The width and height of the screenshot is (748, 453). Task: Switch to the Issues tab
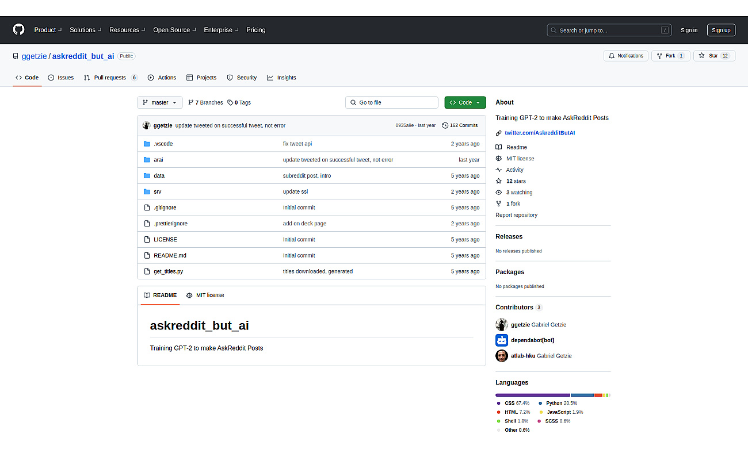tap(61, 78)
